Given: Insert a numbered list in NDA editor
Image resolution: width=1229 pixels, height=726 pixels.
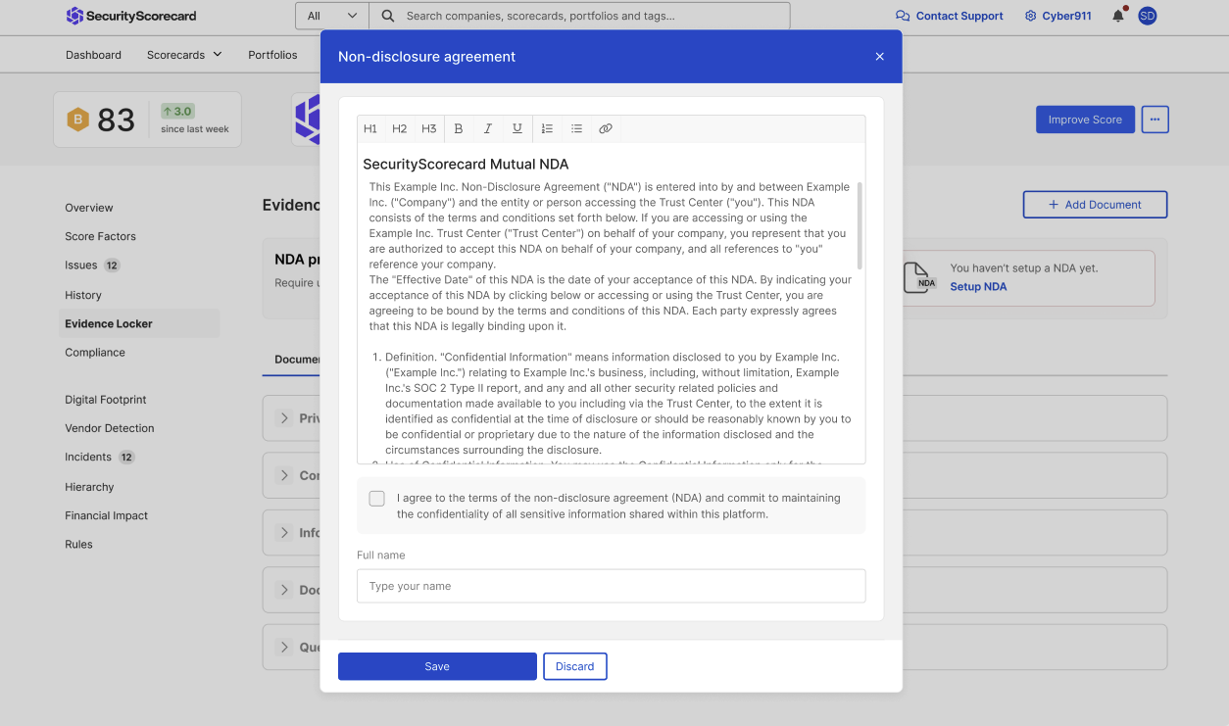Looking at the screenshot, I should pyautogui.click(x=547, y=128).
